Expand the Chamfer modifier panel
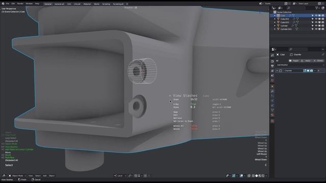Screen dimensions: 326x183 [x=277, y=71]
